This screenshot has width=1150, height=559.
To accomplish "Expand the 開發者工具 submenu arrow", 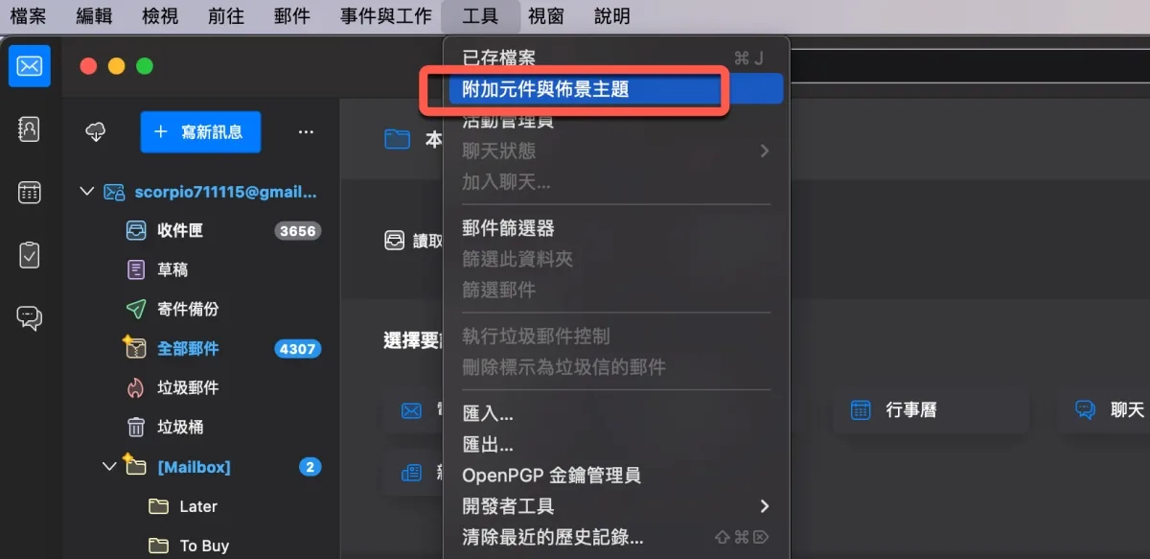I will click(764, 506).
